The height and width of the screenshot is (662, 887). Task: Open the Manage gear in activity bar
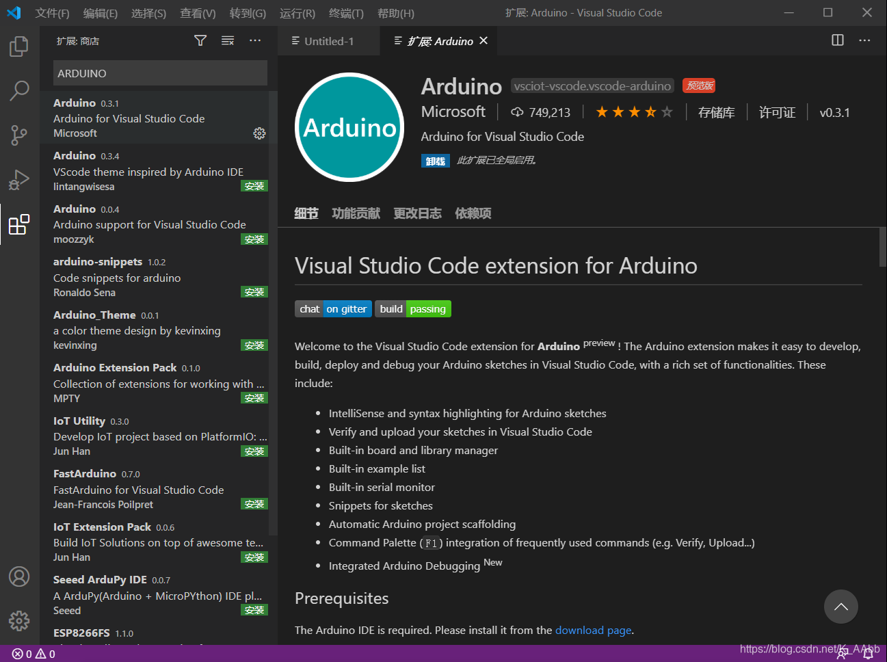pyautogui.click(x=19, y=621)
